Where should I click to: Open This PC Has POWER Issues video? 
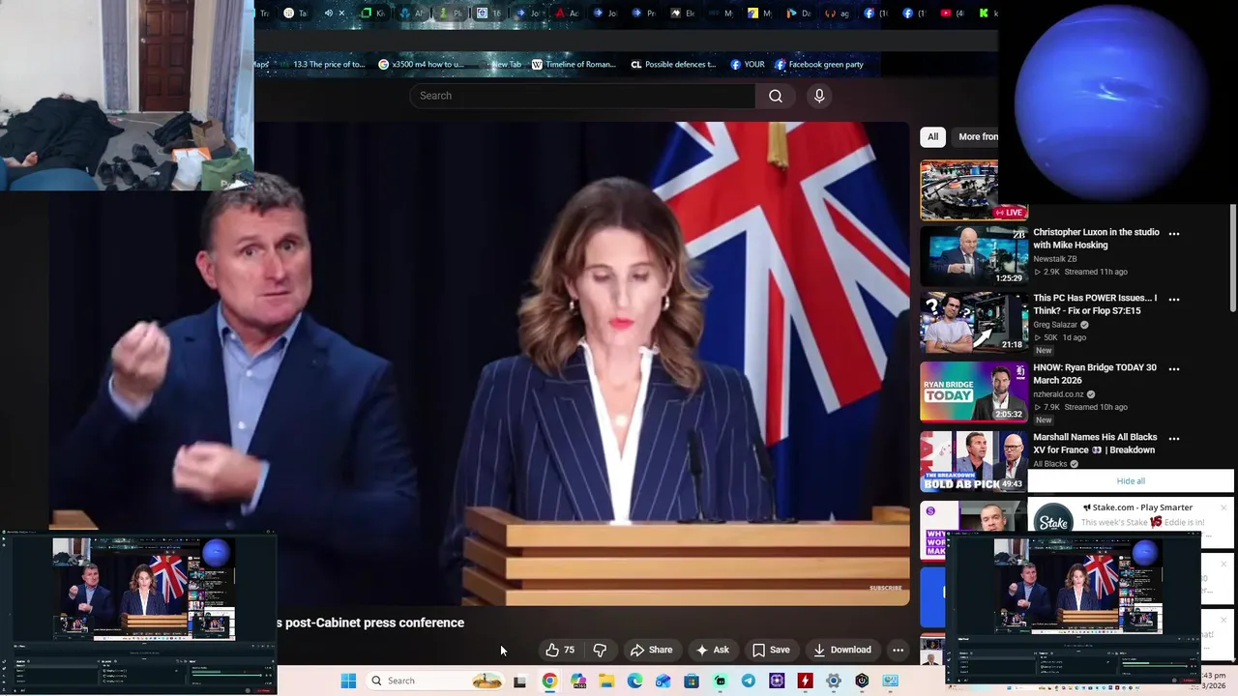tap(1095, 304)
